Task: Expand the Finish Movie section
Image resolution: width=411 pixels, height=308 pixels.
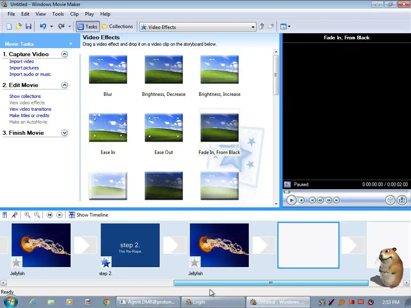Action: pos(65,133)
